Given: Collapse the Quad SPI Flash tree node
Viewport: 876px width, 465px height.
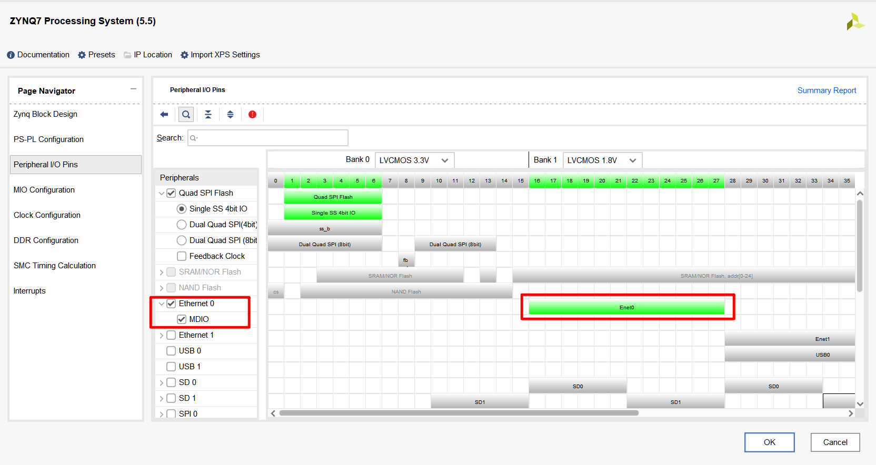Looking at the screenshot, I should pos(162,193).
